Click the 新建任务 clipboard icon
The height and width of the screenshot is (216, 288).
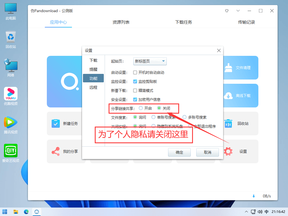pyautogui.click(x=56, y=124)
